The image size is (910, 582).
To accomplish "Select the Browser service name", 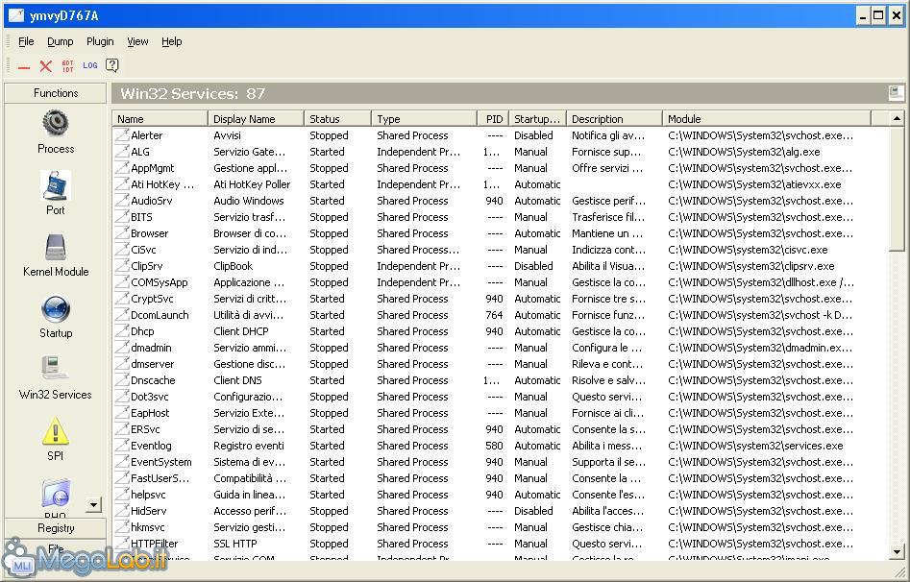I will 149,233.
